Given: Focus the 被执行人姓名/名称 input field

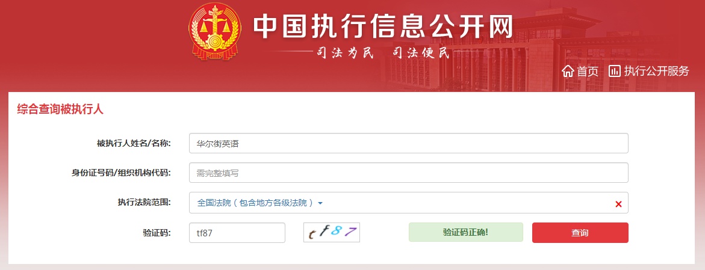Looking at the screenshot, I should [x=409, y=143].
